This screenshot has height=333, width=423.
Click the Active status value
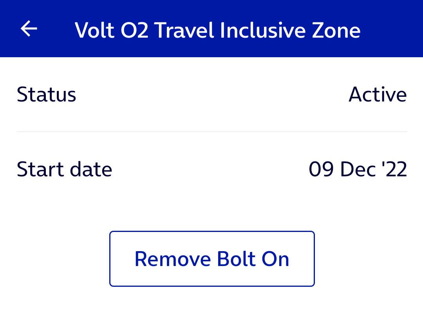(x=377, y=94)
